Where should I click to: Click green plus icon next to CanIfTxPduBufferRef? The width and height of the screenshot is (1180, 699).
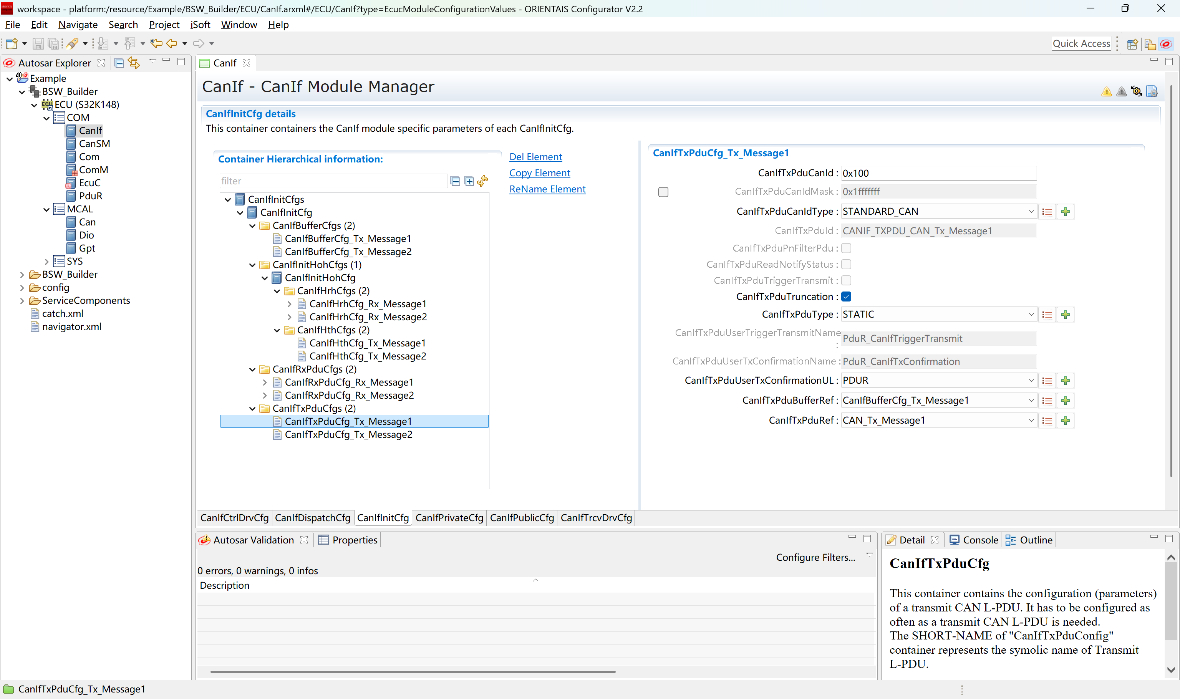(x=1065, y=400)
